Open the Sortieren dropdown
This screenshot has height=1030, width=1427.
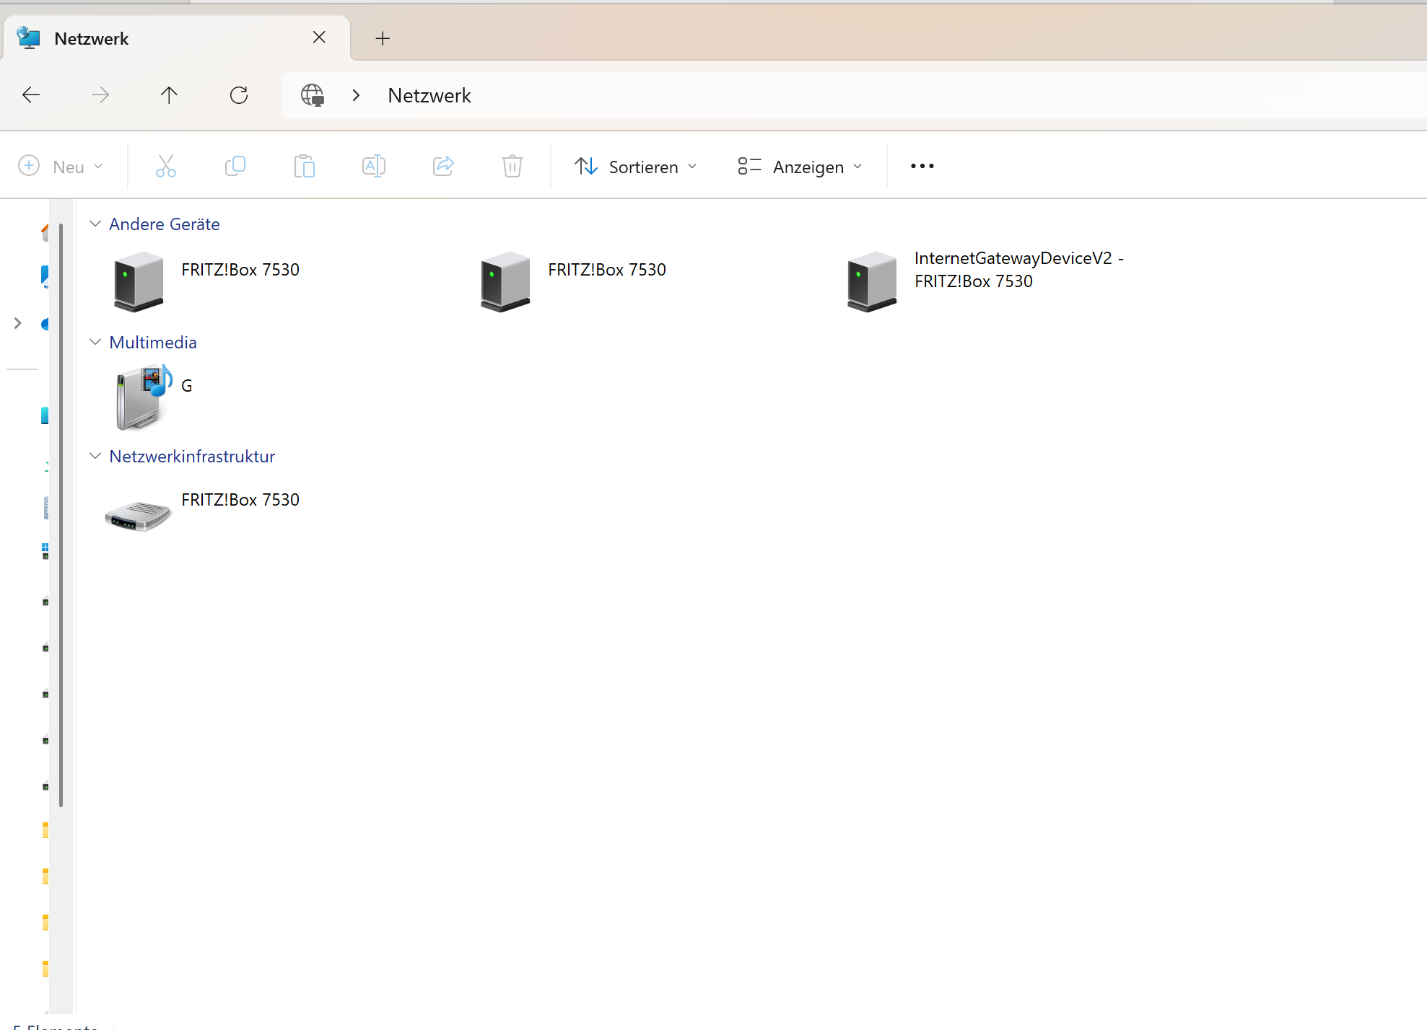(x=636, y=167)
